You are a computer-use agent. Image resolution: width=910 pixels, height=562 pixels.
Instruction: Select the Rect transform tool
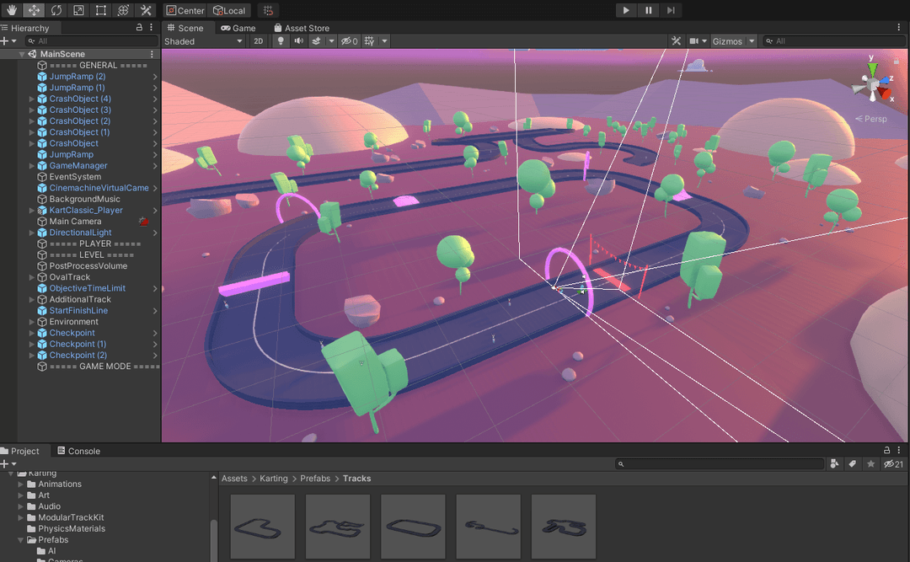[101, 10]
